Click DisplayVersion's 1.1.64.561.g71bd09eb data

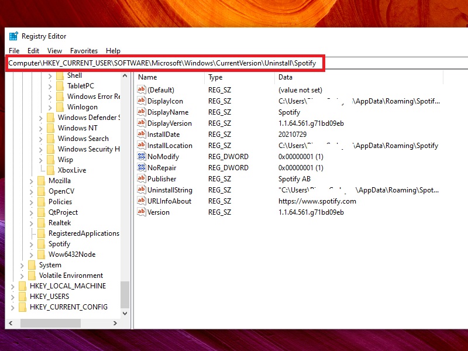click(x=311, y=123)
